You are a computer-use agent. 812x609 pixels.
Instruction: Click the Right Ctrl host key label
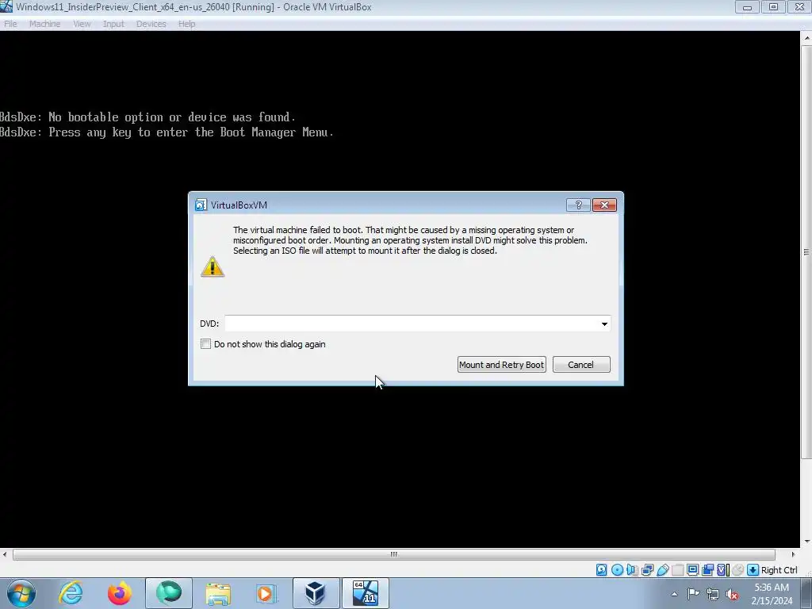click(779, 569)
